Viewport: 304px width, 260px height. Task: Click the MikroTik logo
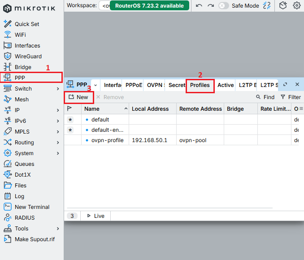point(29,9)
